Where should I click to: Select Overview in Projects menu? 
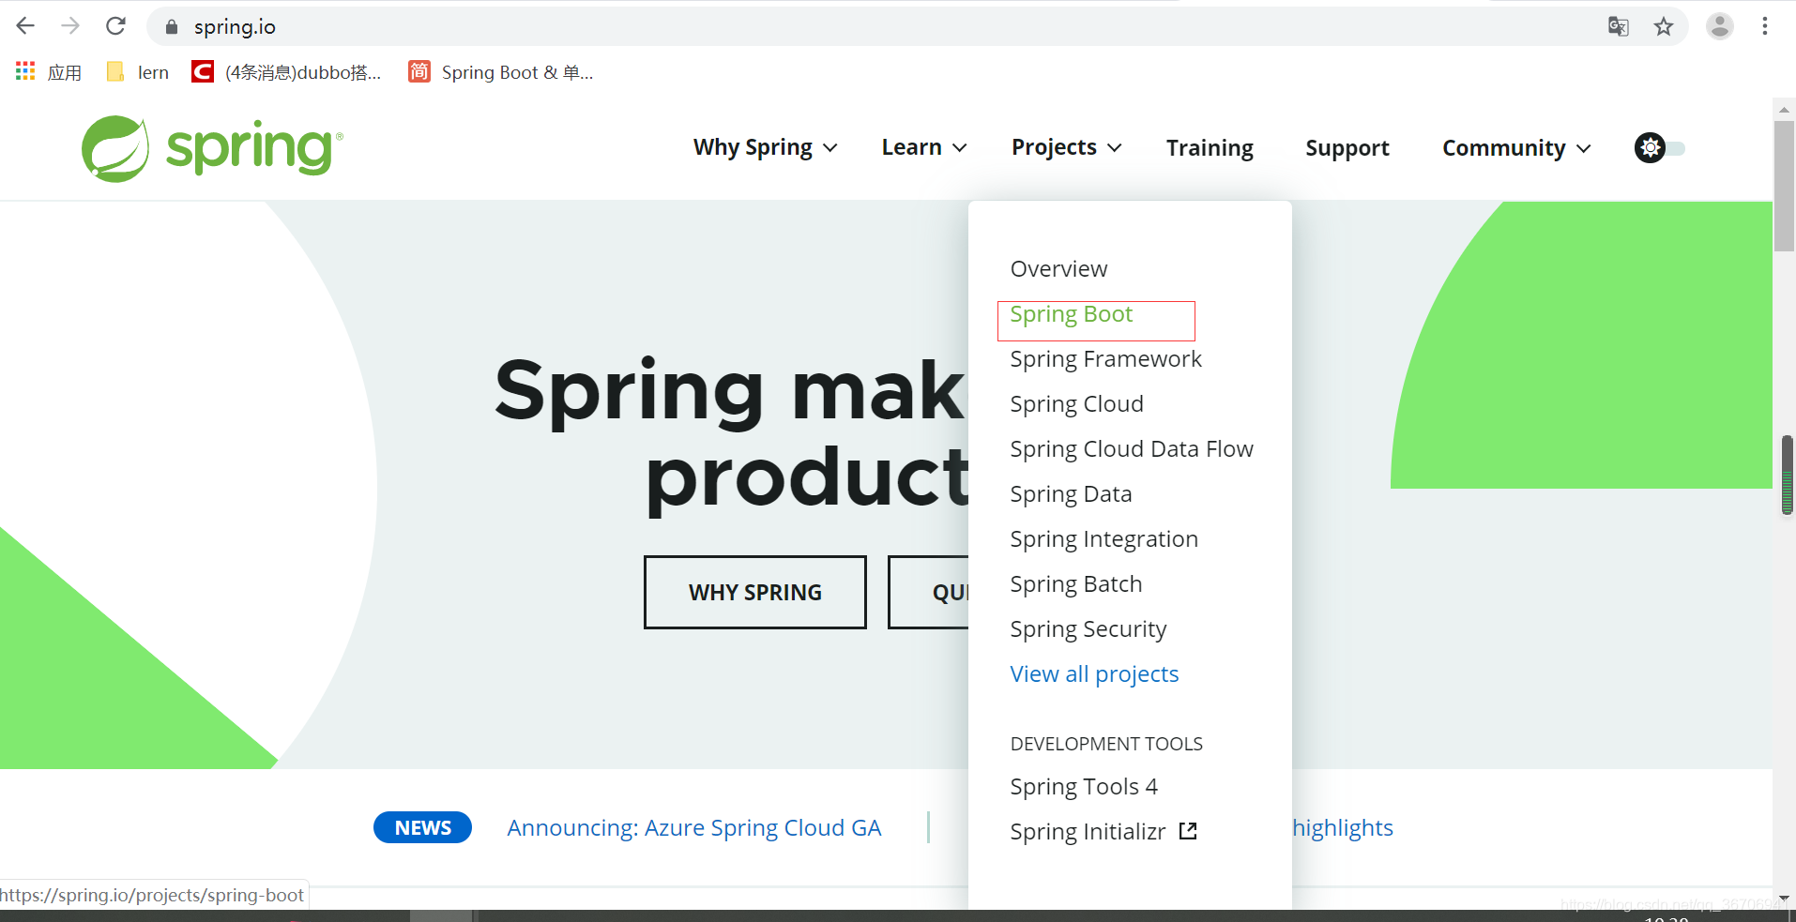[1058, 269]
